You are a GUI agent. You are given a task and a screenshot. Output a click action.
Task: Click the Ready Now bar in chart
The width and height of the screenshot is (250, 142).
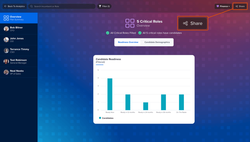pos(110,94)
